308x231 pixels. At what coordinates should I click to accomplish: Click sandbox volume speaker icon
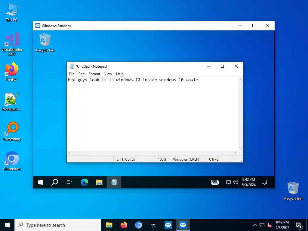point(235,182)
